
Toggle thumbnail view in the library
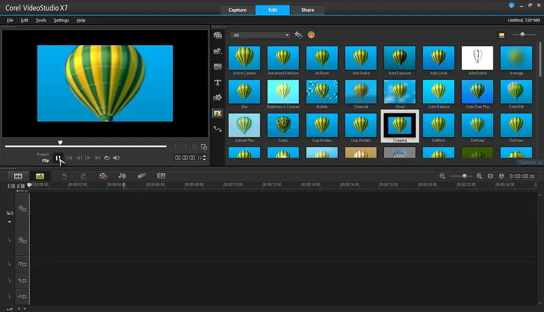pos(501,35)
